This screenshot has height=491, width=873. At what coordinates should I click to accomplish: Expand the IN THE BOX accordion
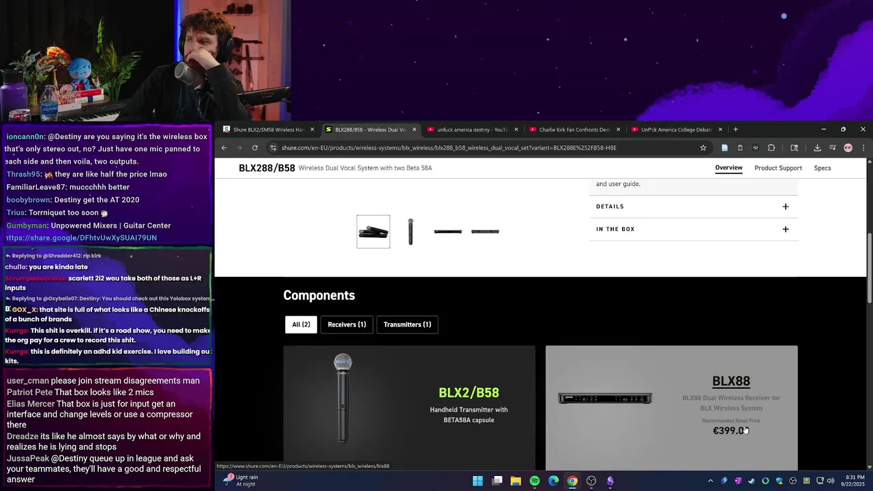click(x=693, y=229)
